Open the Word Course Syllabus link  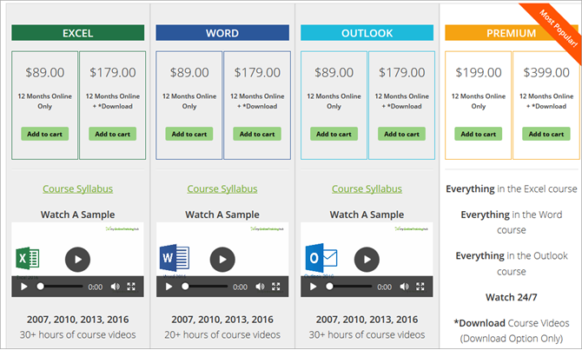point(222,188)
